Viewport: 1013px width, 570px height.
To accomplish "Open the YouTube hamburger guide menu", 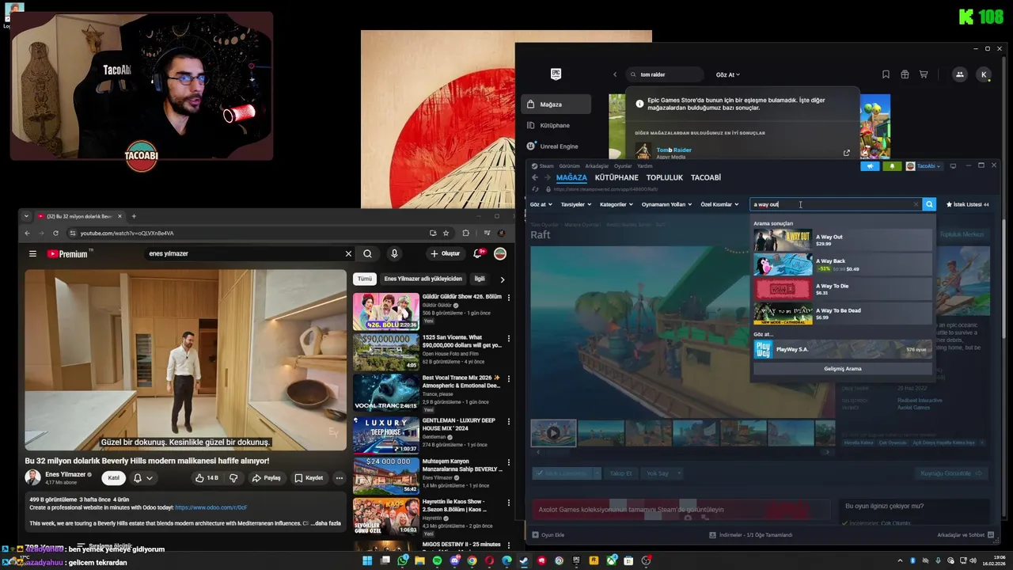I will coord(32,253).
